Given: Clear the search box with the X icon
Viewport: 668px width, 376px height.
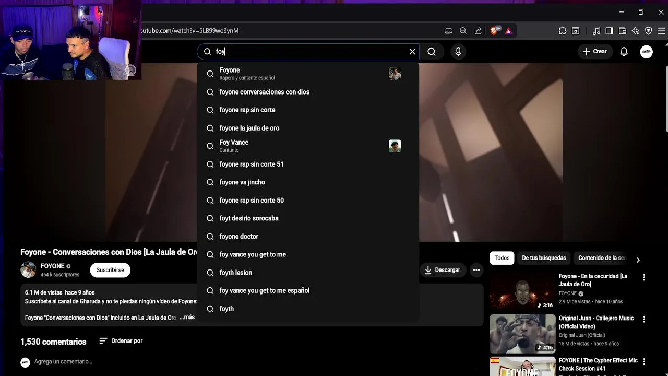Looking at the screenshot, I should pos(412,52).
